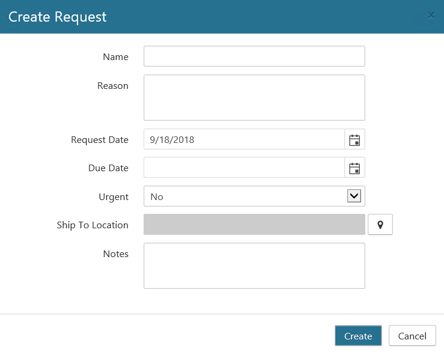Click the Request Date label

click(100, 140)
